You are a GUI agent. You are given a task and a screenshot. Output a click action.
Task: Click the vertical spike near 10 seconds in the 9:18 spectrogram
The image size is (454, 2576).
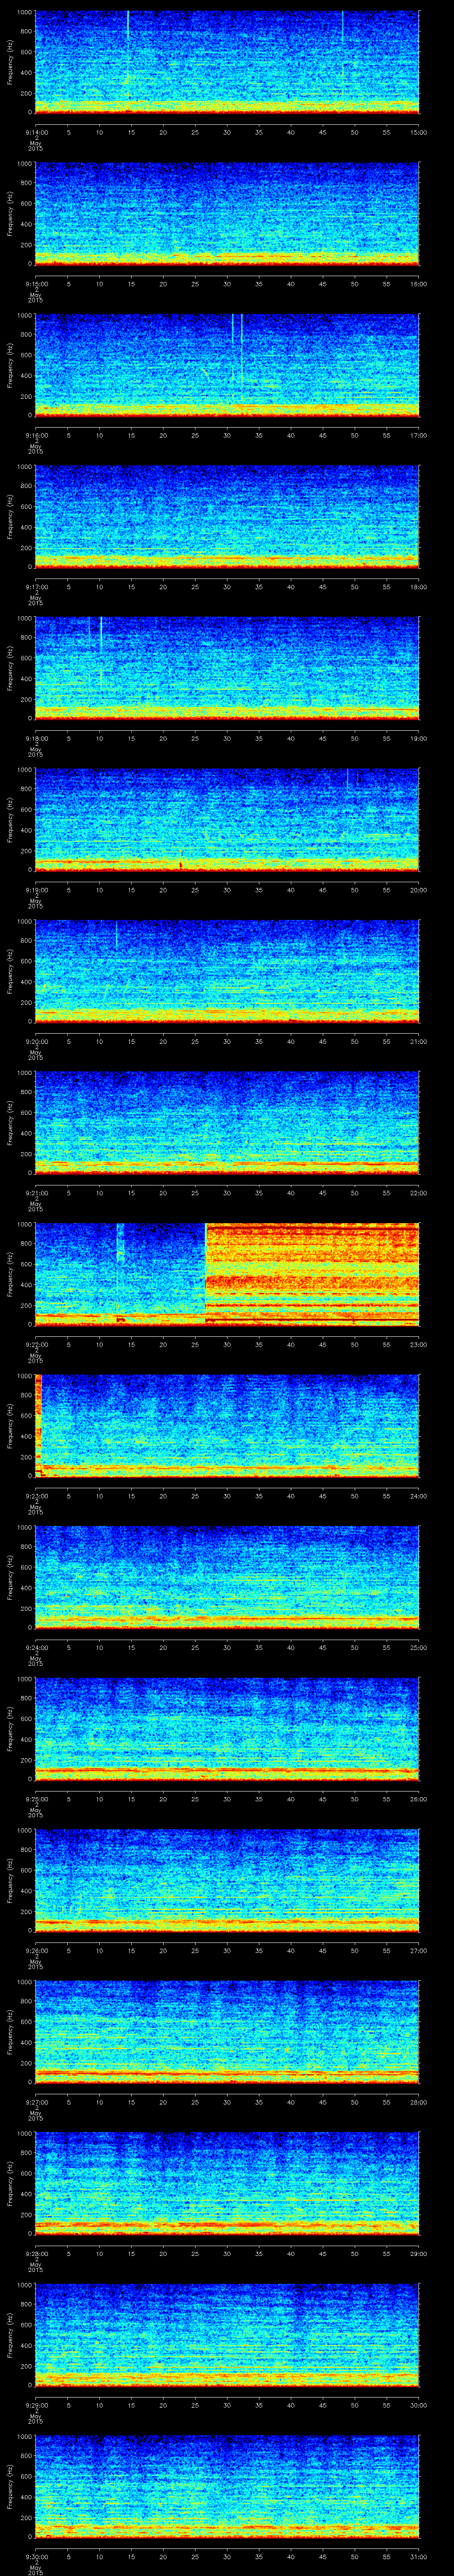(x=101, y=635)
